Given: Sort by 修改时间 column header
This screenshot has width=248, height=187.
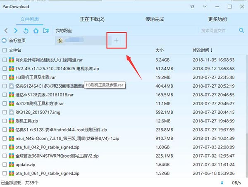Looking at the screenshot, I should [x=203, y=50].
